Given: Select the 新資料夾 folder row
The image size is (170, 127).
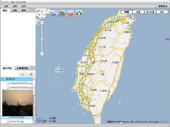Looking at the screenshot, I should tap(17, 79).
